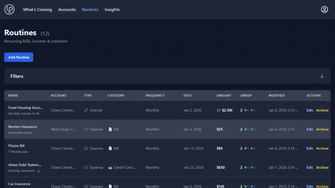
Task: Click the Expense icon in the Amex Gold row
Action: [x=86, y=168]
